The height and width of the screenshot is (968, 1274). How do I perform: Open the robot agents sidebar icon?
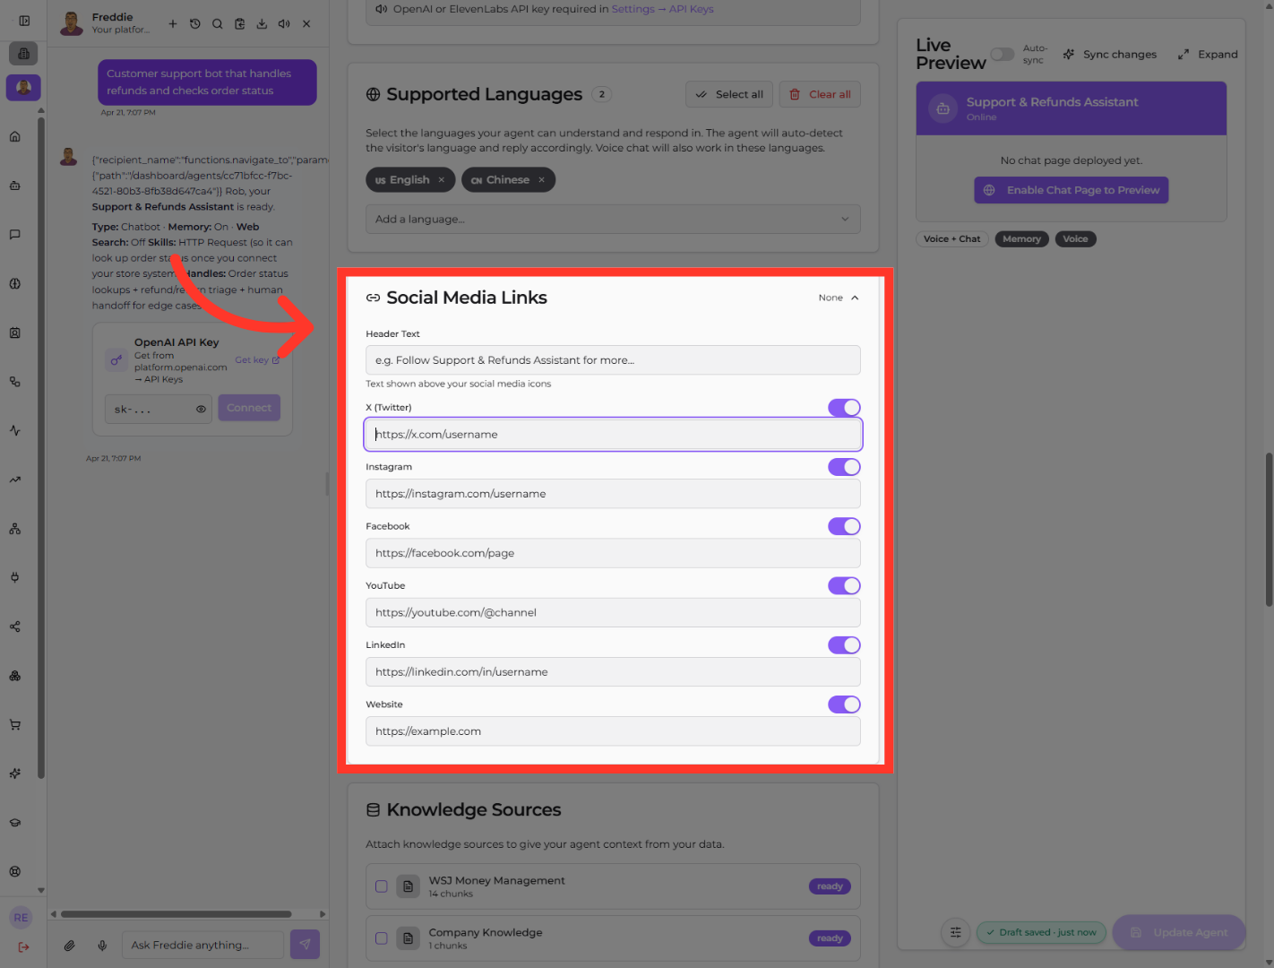coord(15,186)
